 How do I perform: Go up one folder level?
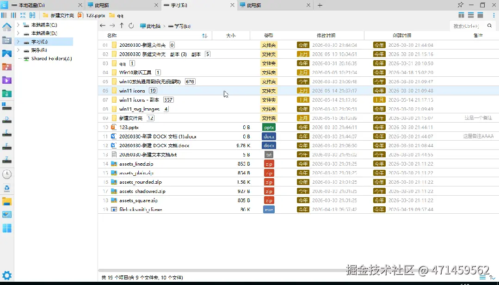point(122,26)
